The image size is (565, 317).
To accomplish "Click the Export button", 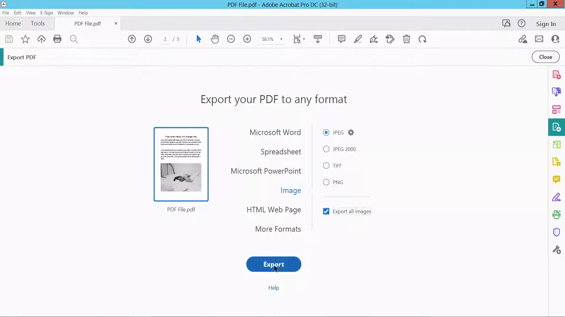I will (x=273, y=264).
